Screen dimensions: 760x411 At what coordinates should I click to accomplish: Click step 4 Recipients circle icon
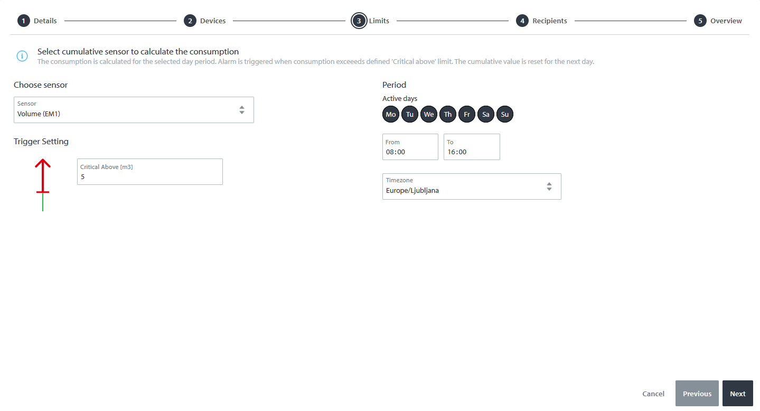tap(522, 21)
